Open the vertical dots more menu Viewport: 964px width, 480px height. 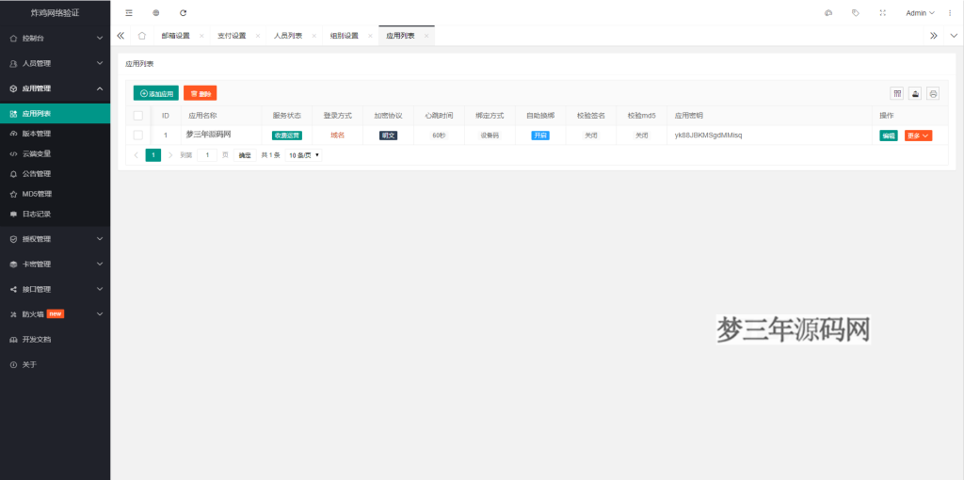pos(950,13)
